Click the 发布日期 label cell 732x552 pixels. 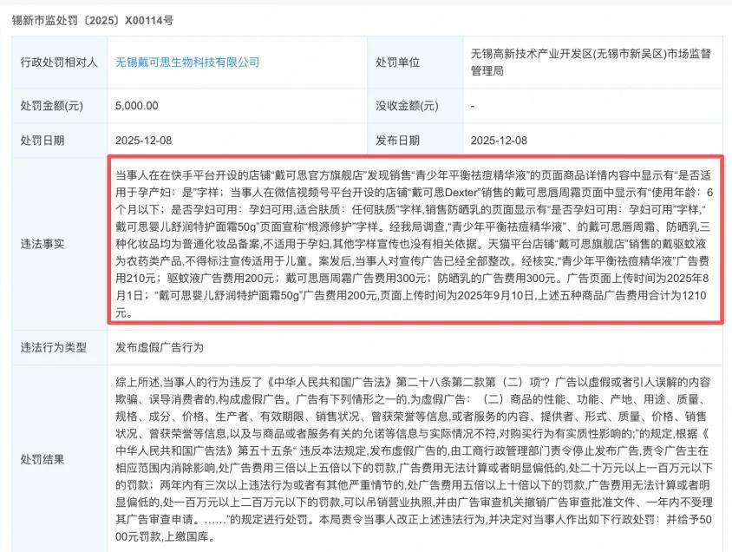click(x=397, y=140)
